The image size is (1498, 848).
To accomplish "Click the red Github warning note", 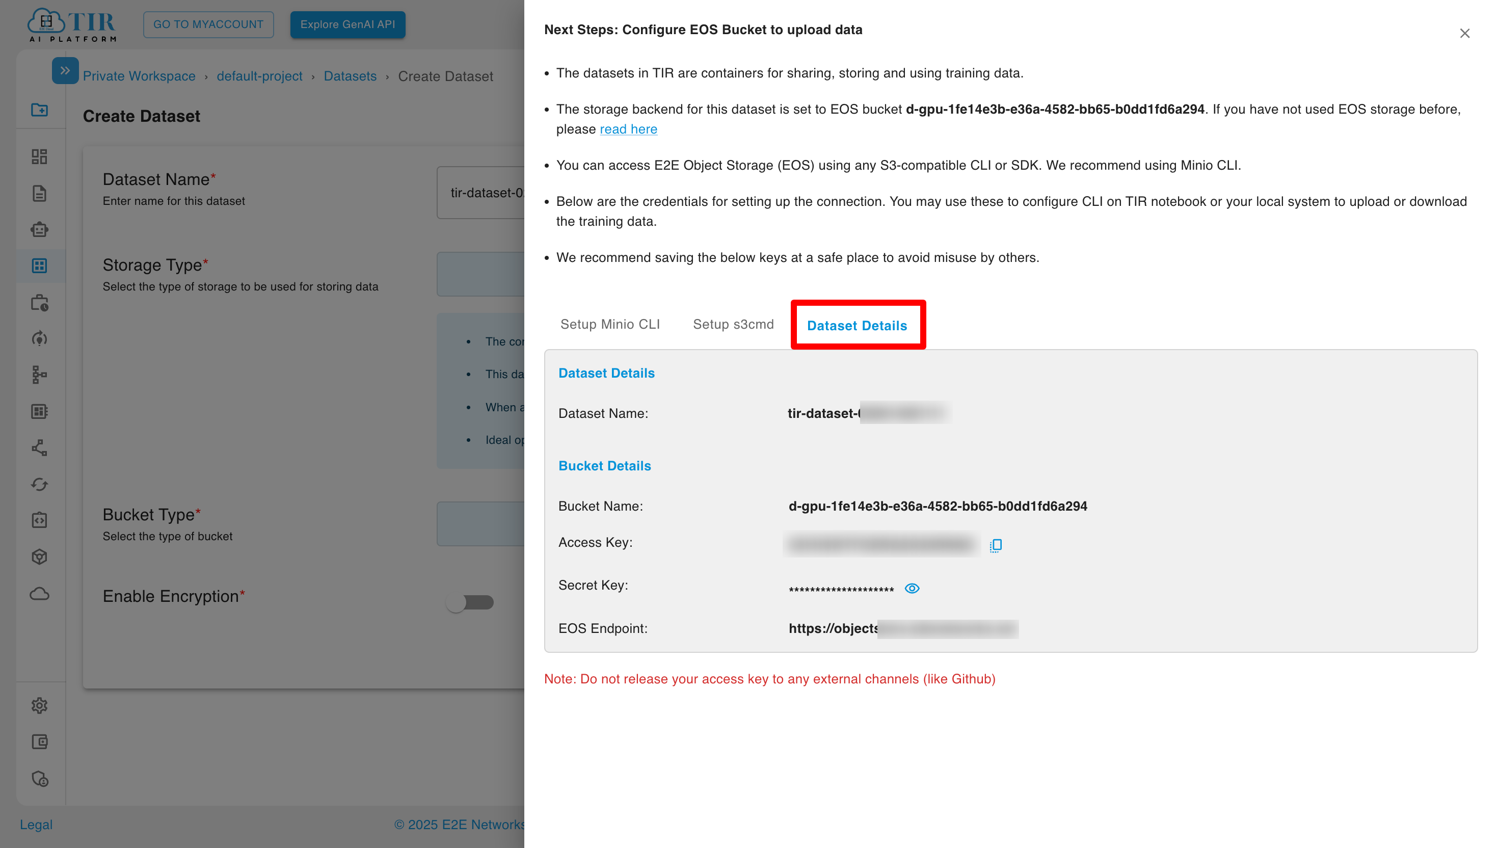I will tap(770, 679).
